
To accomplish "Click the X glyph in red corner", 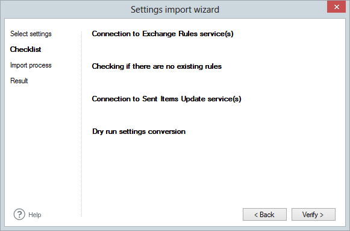I will tap(337, 7).
